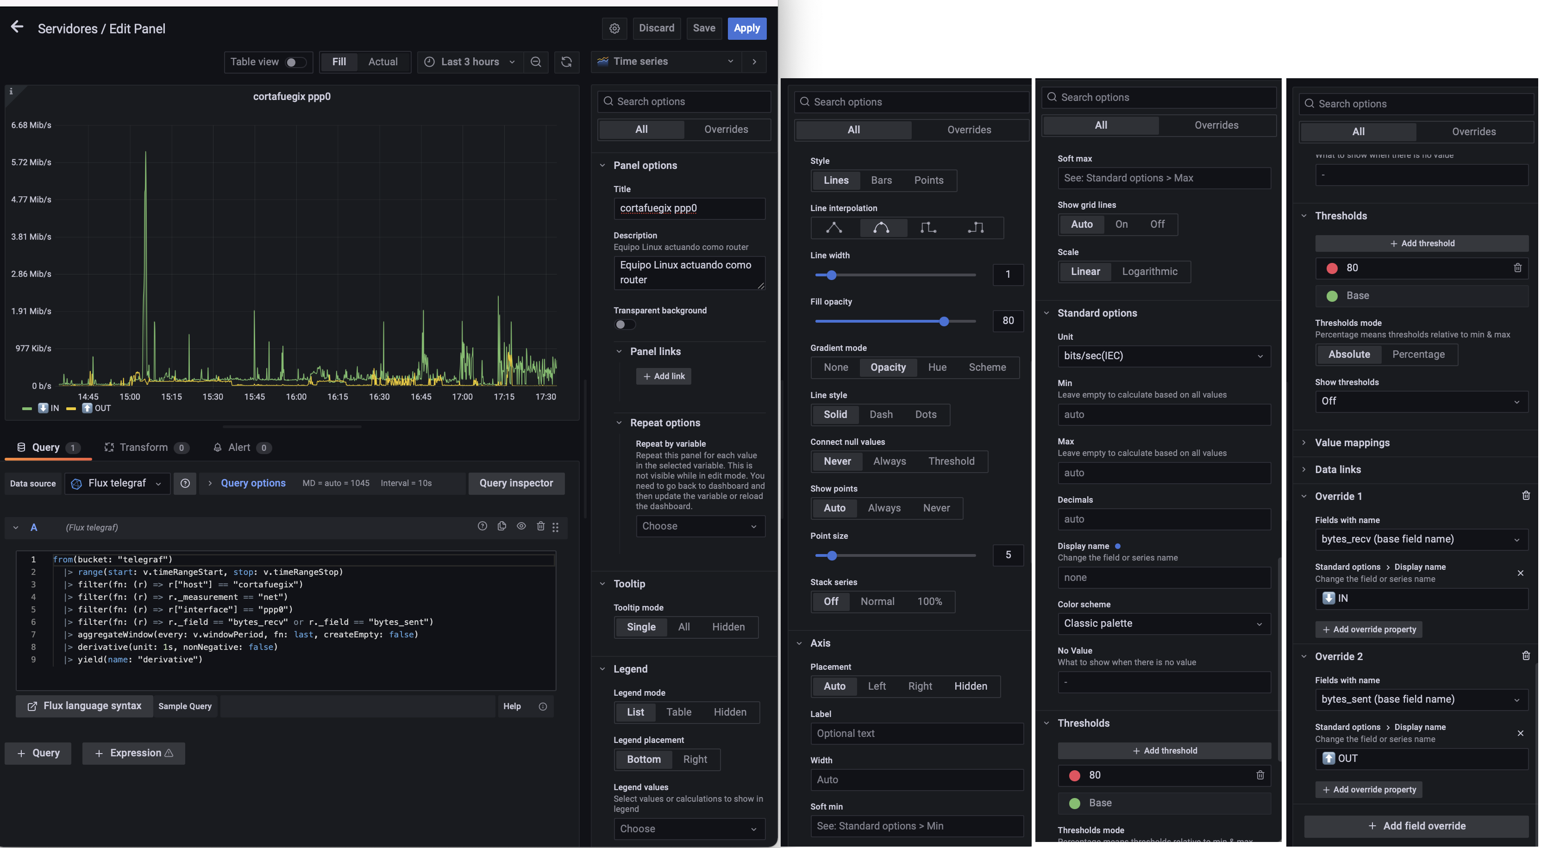Set scale to Logarithmic
Image resolution: width=1541 pixels, height=848 pixels.
point(1149,272)
